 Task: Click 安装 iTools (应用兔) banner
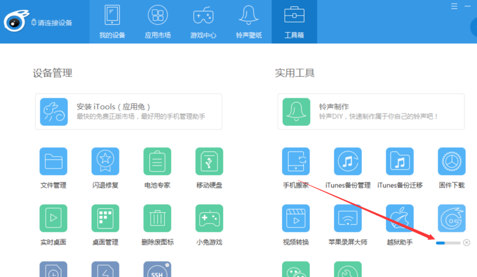(x=128, y=112)
